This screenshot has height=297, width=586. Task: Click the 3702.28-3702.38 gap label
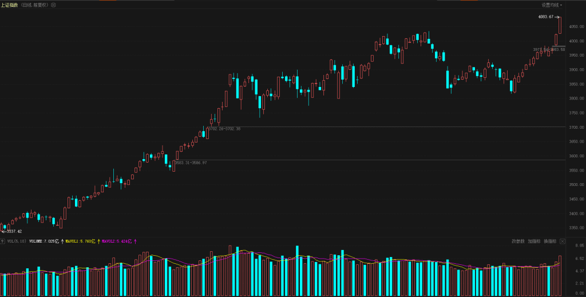click(x=224, y=129)
